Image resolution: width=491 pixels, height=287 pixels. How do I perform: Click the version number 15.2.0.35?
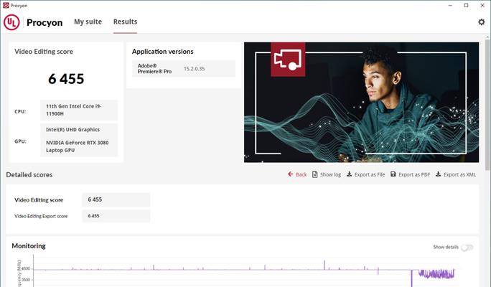coord(194,69)
